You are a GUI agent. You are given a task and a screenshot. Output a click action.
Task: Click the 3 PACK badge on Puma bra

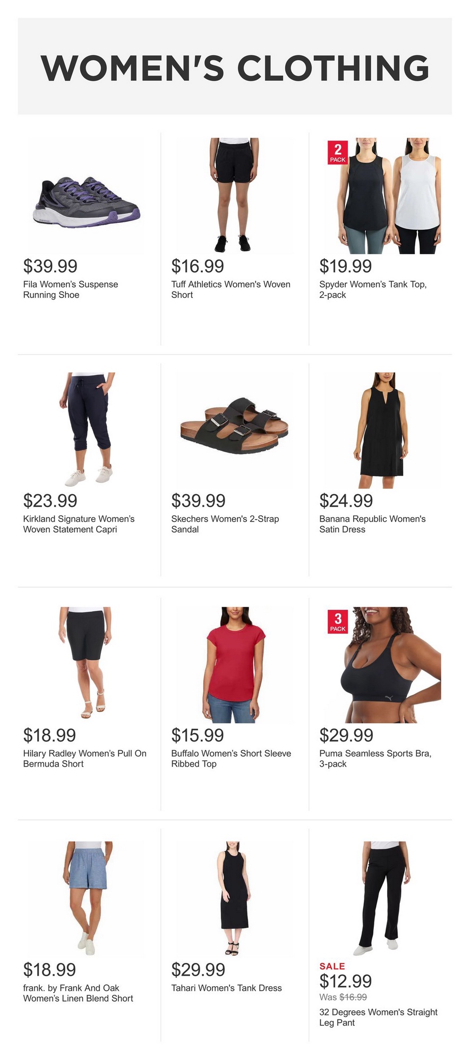[x=337, y=621]
